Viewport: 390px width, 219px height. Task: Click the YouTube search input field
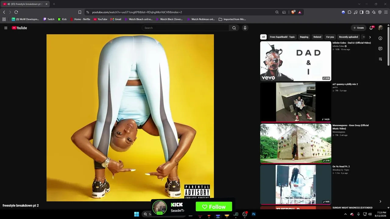(185, 28)
